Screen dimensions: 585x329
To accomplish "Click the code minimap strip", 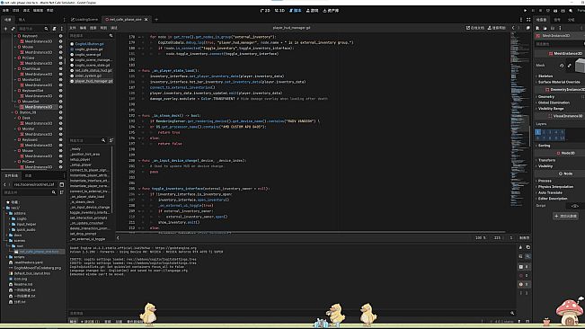I will pyautogui.click(x=519, y=120).
